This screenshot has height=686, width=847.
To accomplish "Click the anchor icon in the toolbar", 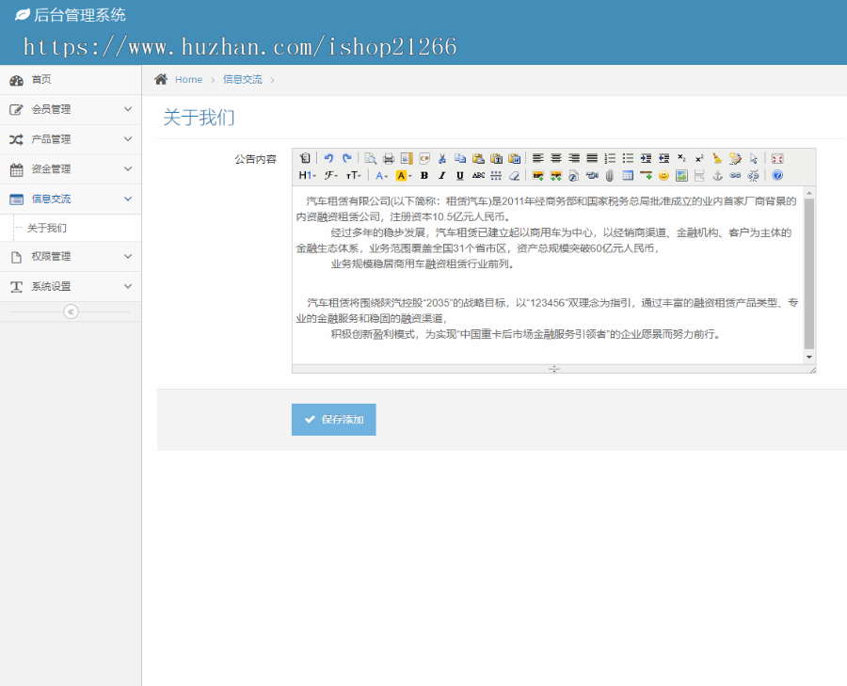I will [717, 175].
